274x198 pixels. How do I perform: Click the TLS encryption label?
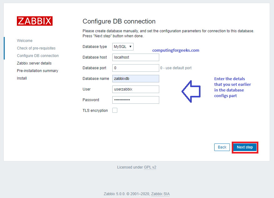coord(95,111)
